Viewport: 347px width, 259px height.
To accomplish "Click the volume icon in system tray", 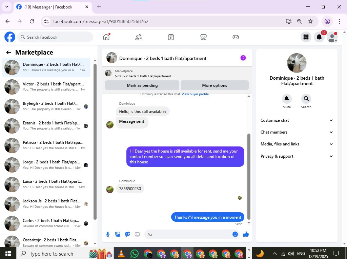I will [291, 254].
